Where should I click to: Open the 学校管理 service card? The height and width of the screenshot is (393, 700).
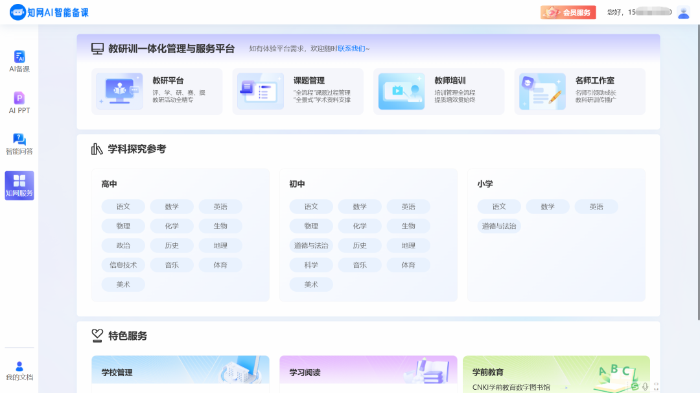pyautogui.click(x=180, y=374)
